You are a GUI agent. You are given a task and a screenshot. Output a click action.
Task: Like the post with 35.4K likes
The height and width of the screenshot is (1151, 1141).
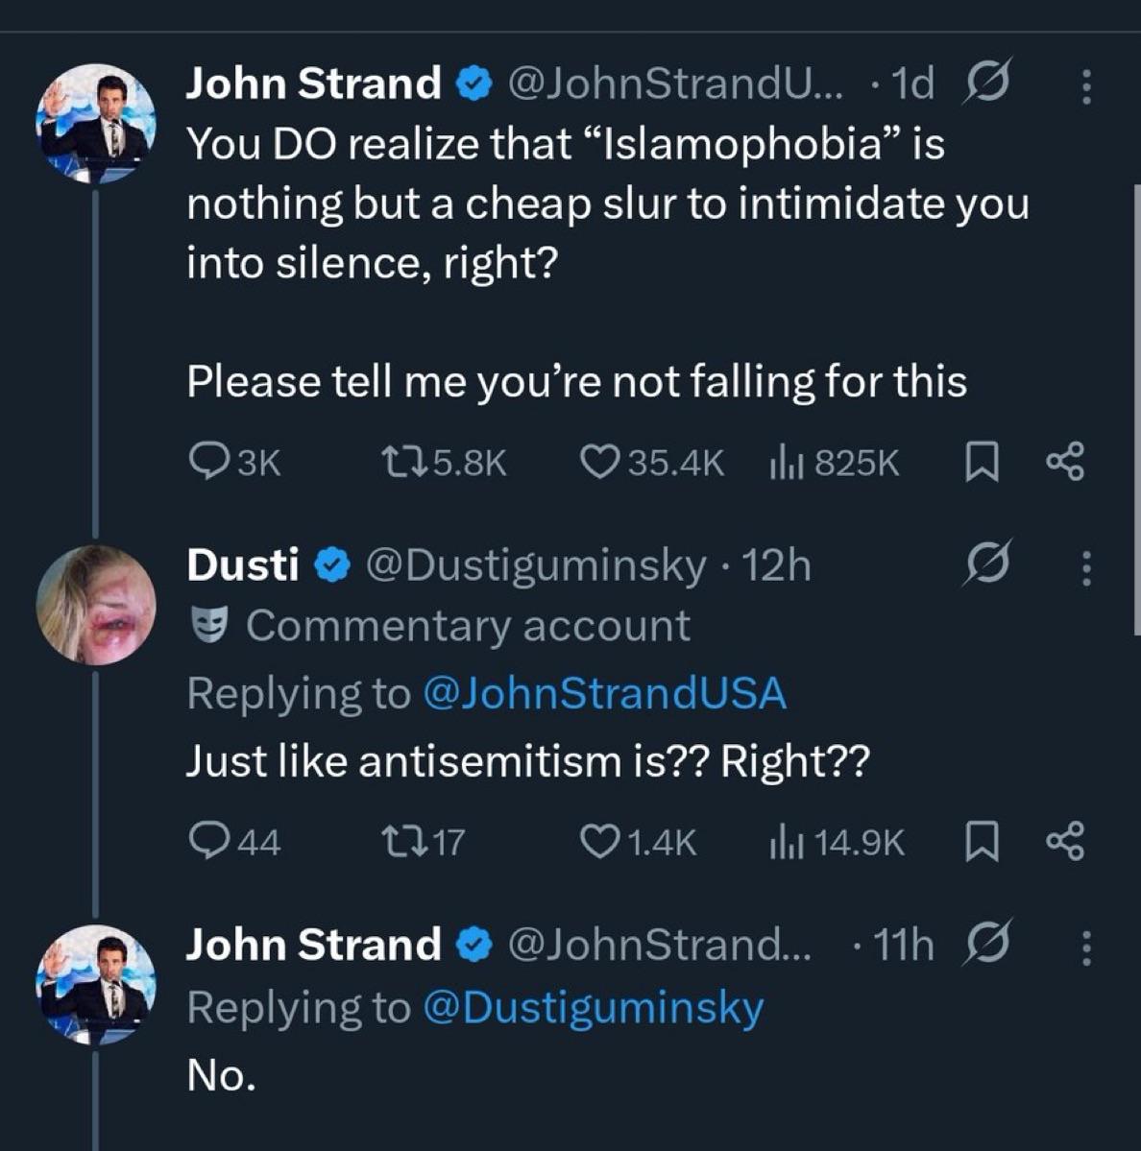[652, 463]
